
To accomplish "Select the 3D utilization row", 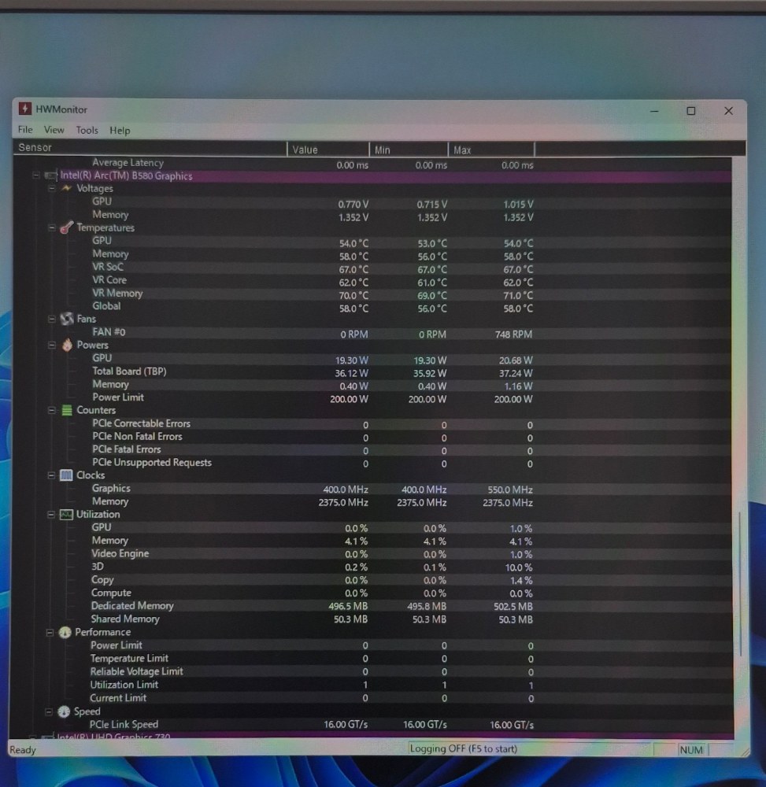I will [372, 567].
